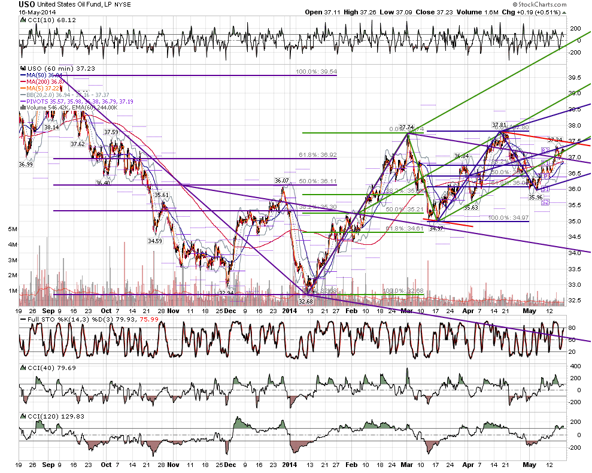This screenshot has width=592, height=473.
Task: Click the 34.0 price axis label
Action: (x=575, y=253)
